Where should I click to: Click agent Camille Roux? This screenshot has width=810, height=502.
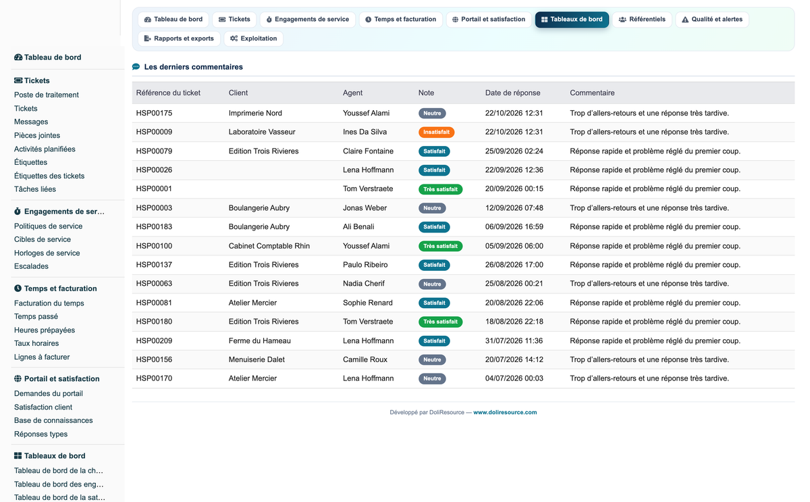(x=365, y=359)
